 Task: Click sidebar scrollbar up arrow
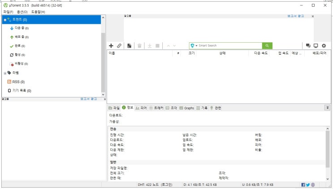103,18
